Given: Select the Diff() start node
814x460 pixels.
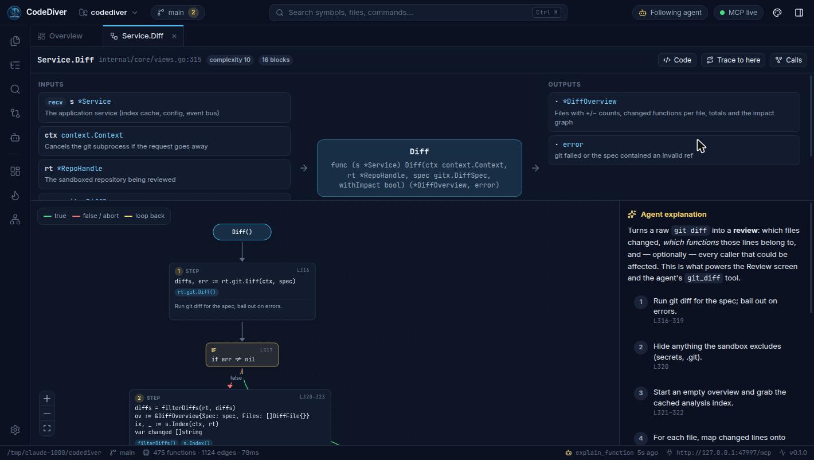Looking at the screenshot, I should pyautogui.click(x=242, y=232).
